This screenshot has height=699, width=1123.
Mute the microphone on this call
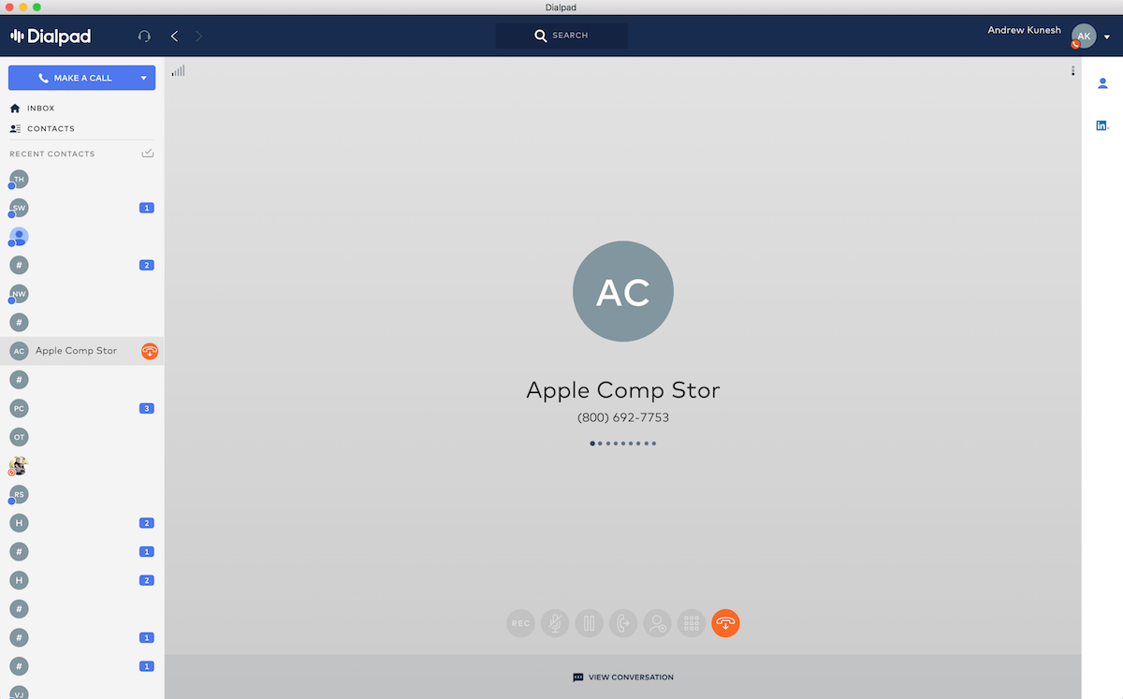click(x=555, y=623)
